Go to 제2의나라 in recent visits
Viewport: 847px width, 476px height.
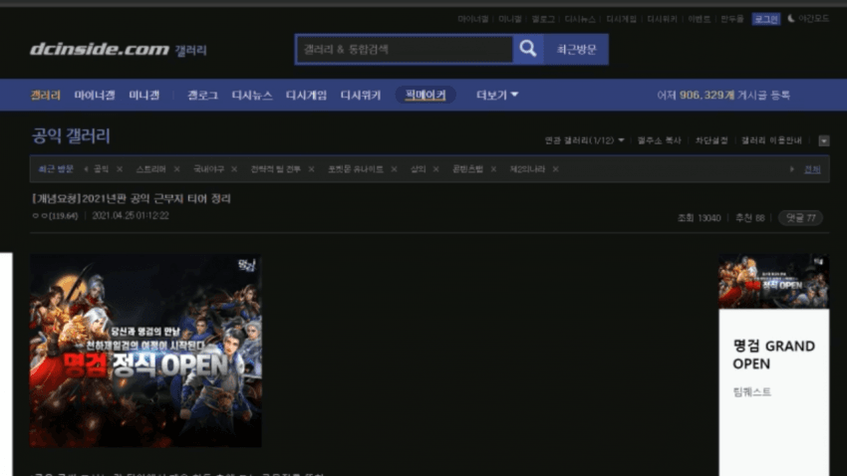click(x=527, y=169)
